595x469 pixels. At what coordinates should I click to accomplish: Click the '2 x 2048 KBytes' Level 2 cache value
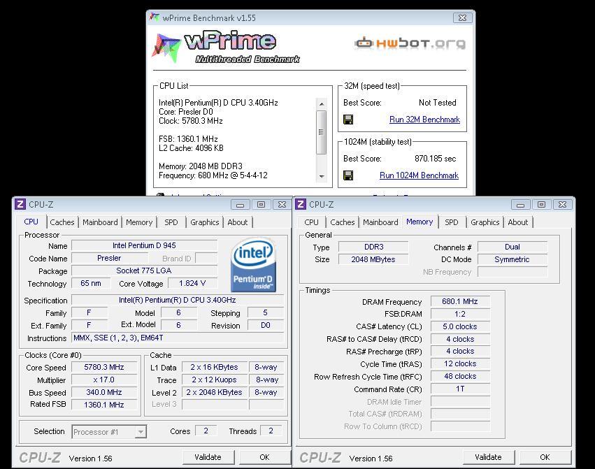click(215, 392)
